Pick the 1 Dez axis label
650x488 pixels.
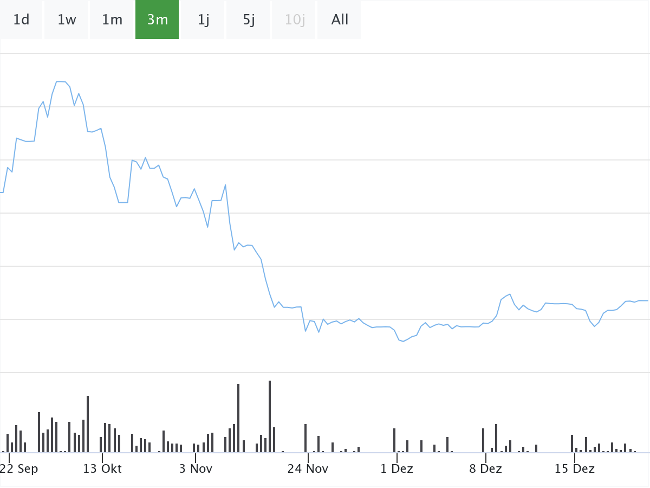tap(396, 468)
